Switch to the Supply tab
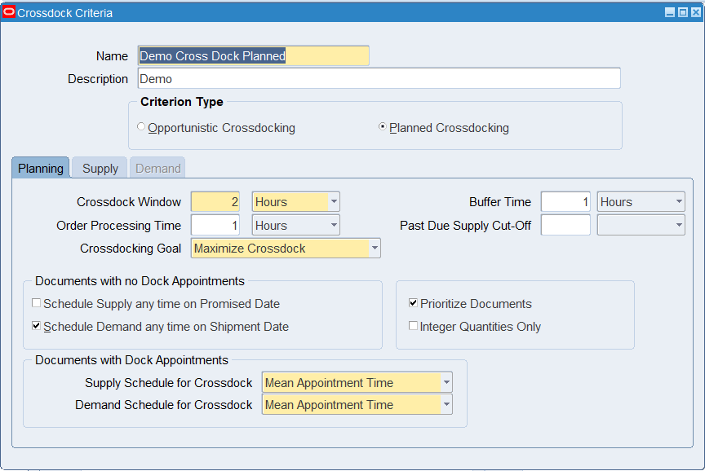This screenshot has height=471, width=705. [100, 169]
